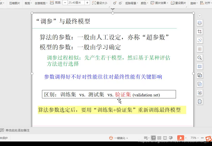Open the Align (对齐) dropdown
212x146 pixels.
click(x=205, y=3)
